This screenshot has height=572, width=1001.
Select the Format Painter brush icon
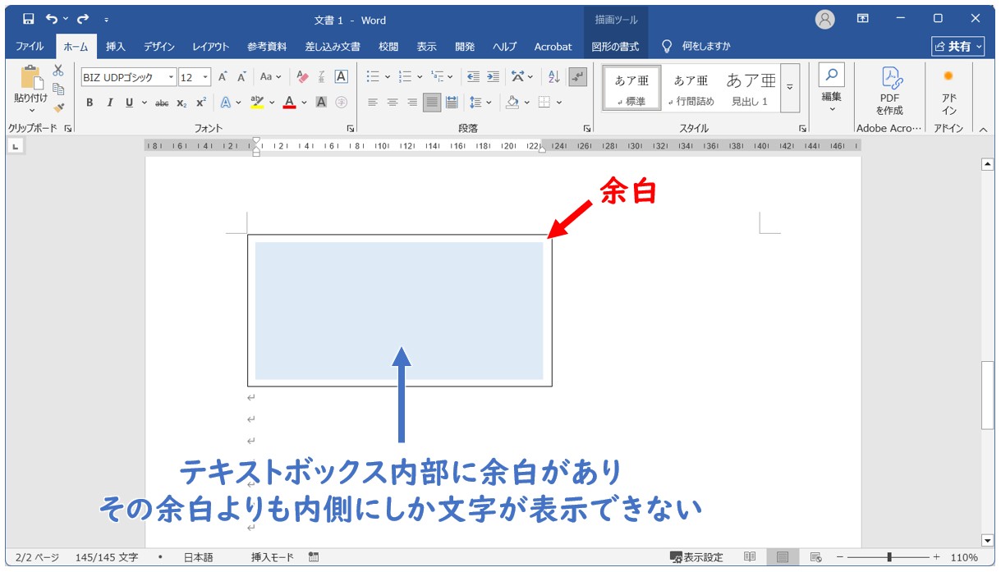point(58,108)
